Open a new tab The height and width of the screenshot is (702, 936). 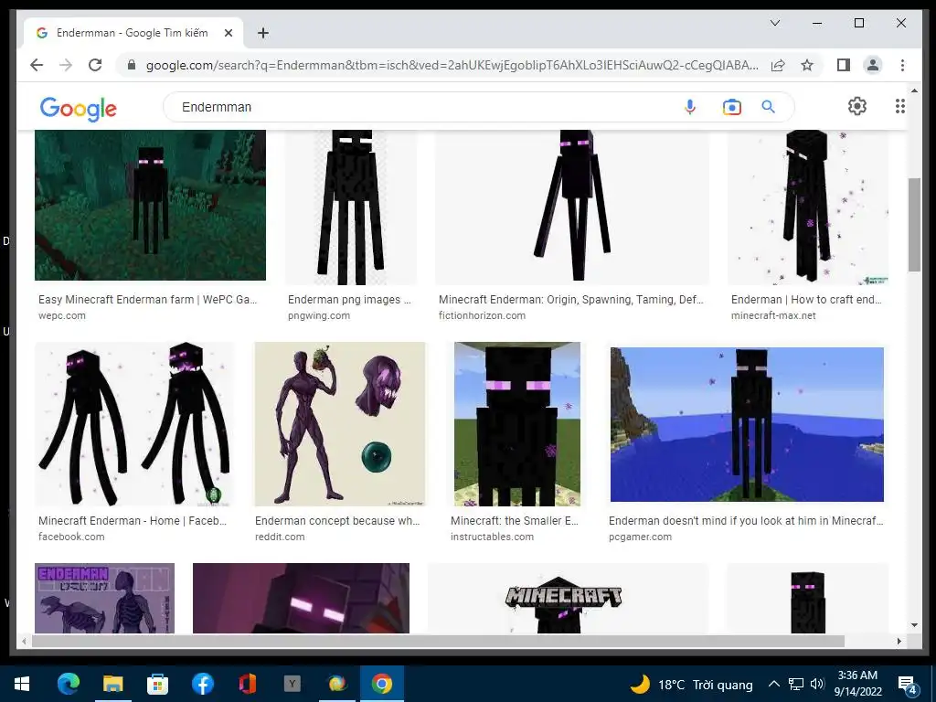click(262, 33)
